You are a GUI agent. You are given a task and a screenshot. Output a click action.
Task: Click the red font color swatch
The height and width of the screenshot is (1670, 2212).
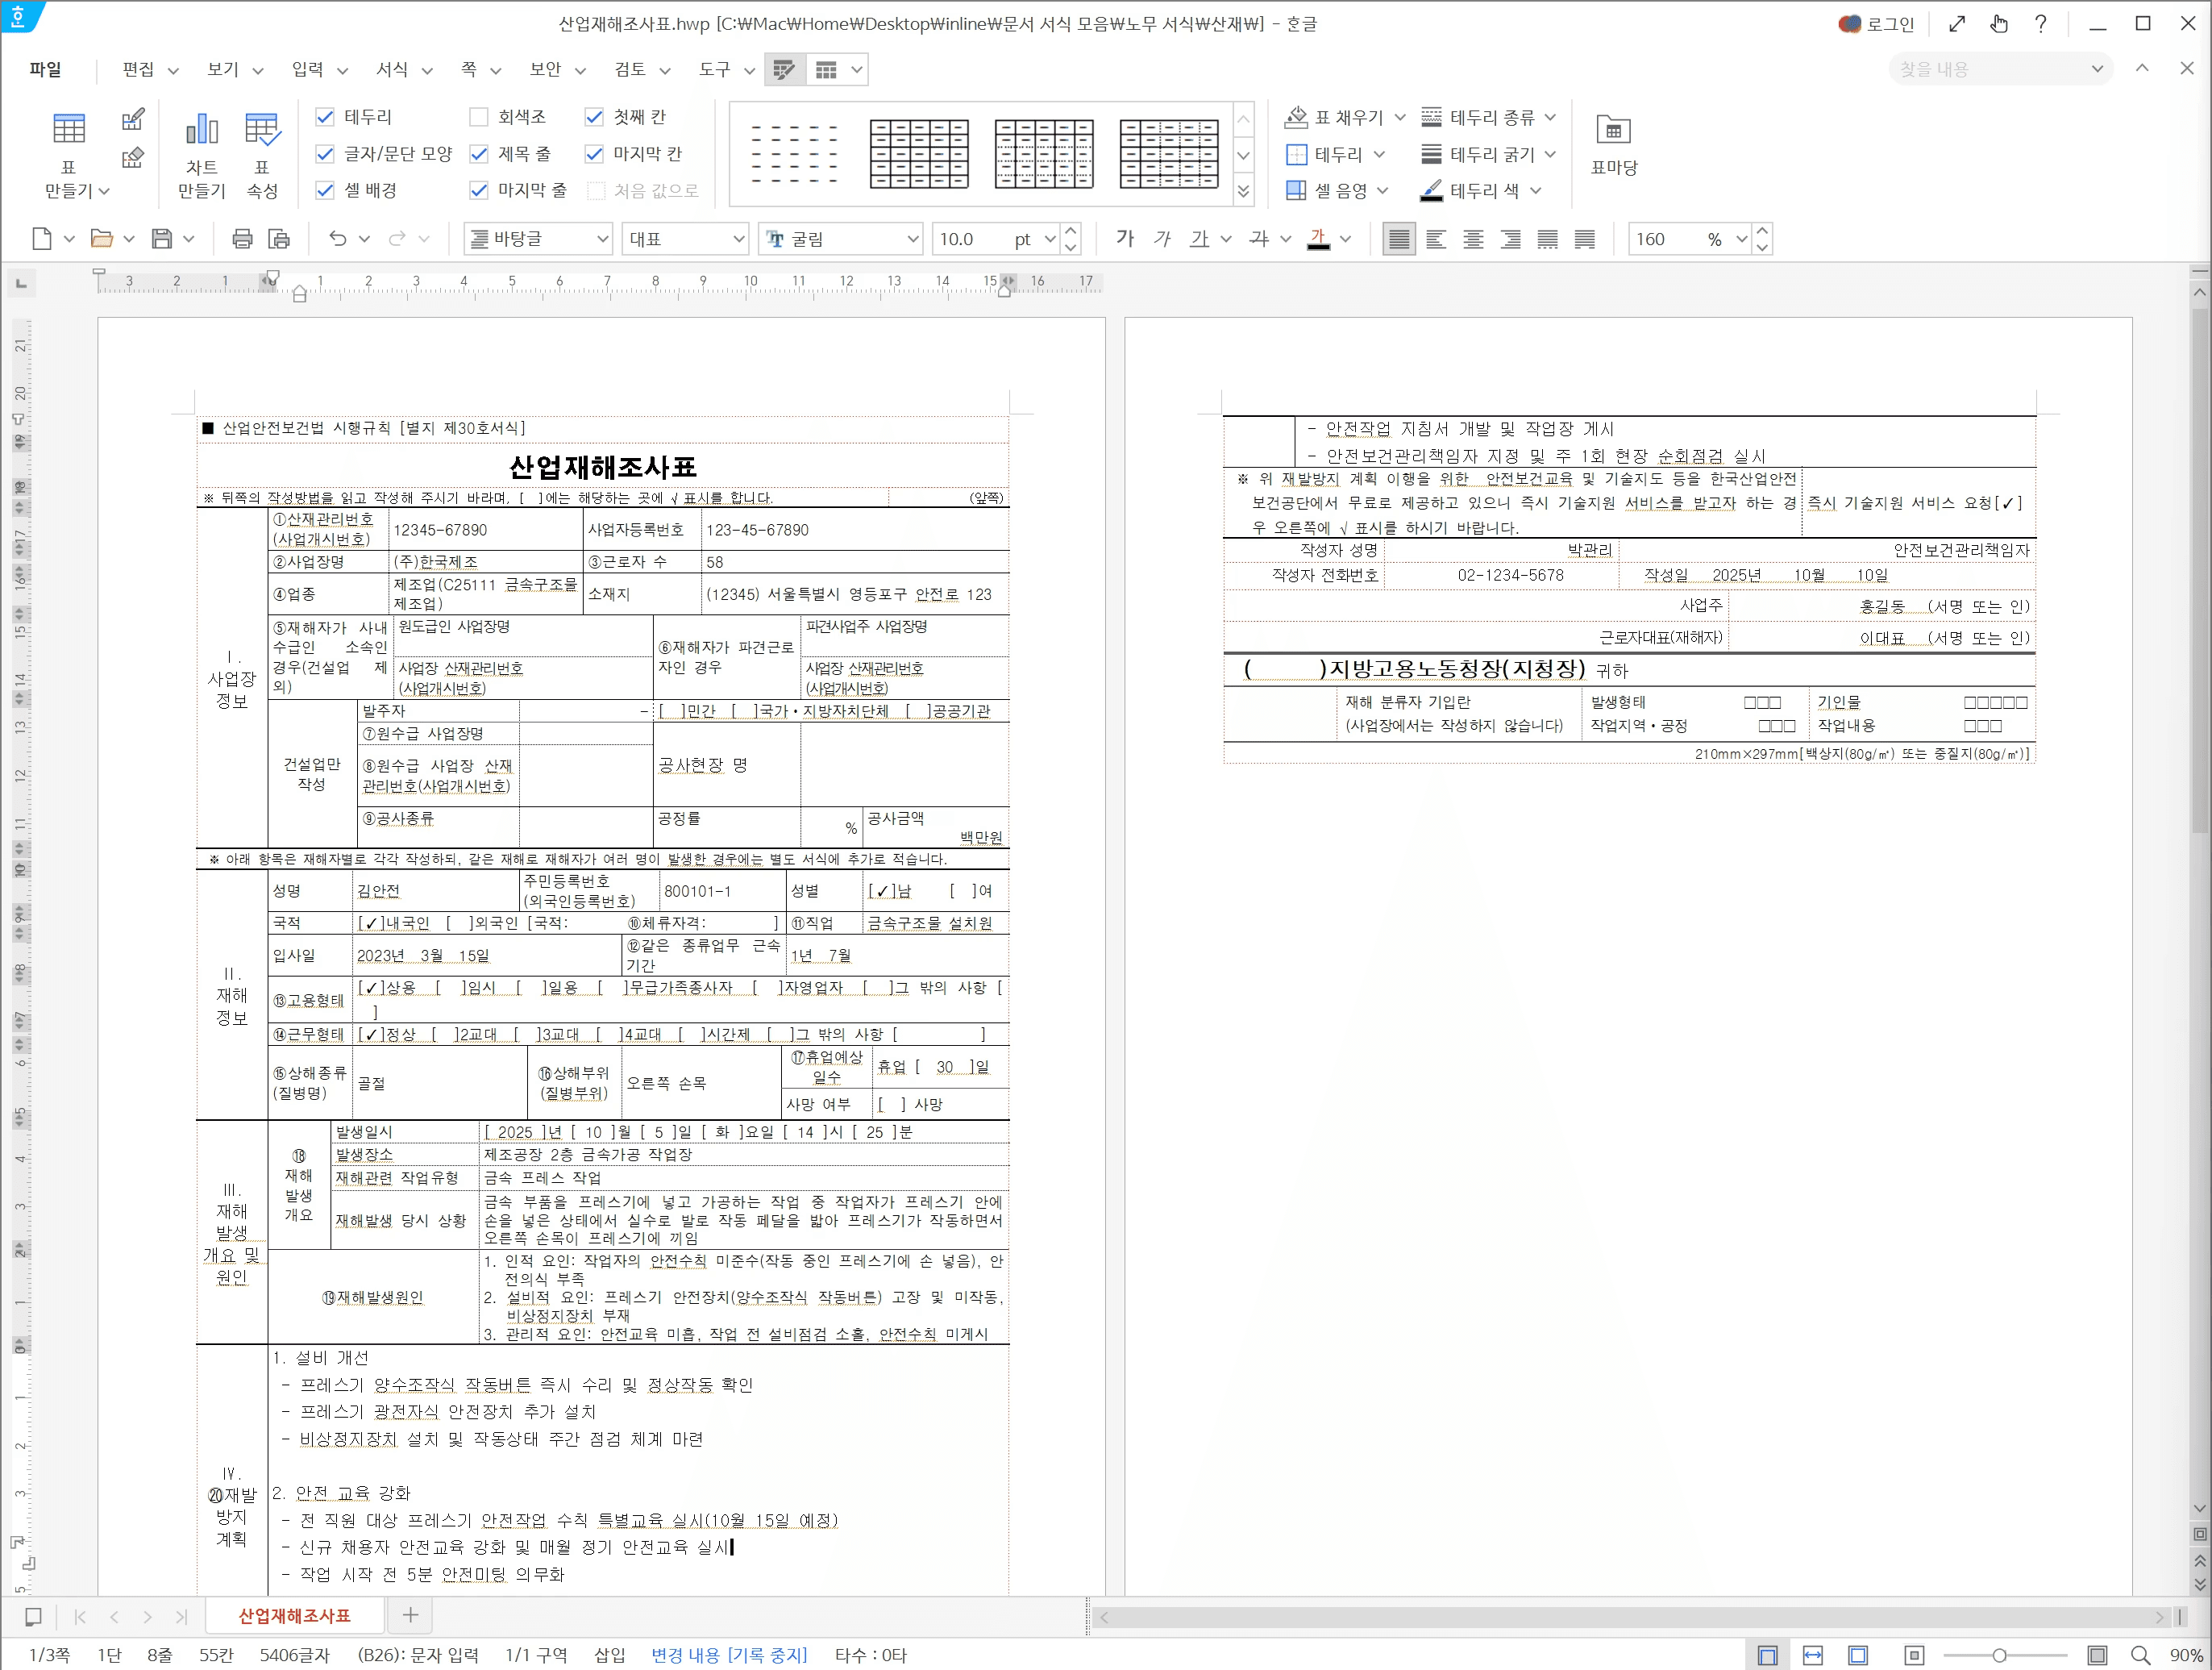pos(1318,239)
